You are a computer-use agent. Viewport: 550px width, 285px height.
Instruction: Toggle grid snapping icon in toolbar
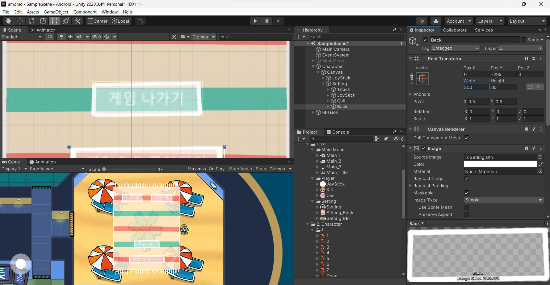(140, 21)
